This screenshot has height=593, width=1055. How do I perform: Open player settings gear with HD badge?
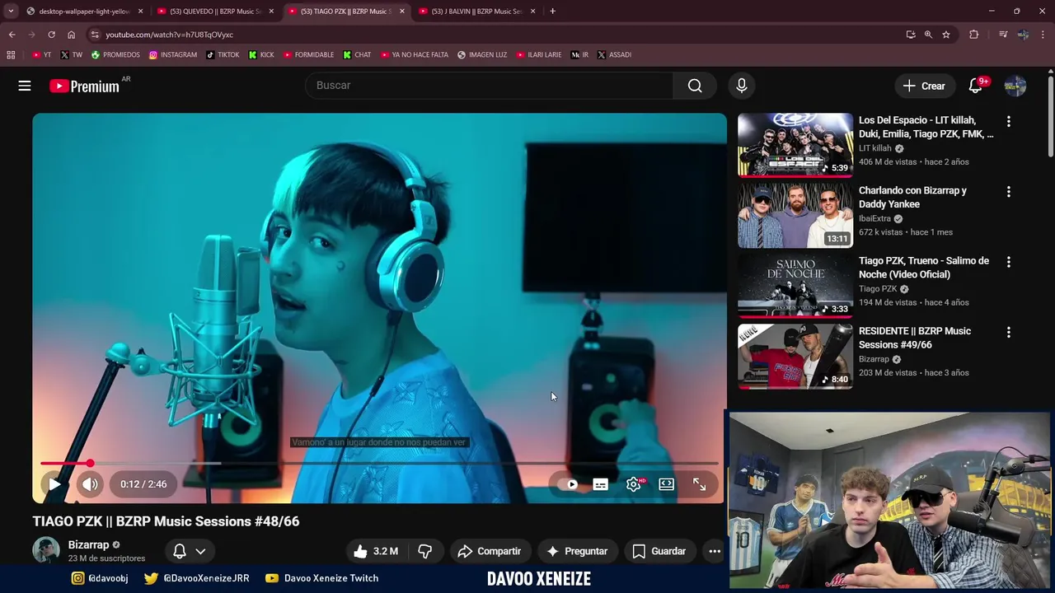tap(634, 484)
